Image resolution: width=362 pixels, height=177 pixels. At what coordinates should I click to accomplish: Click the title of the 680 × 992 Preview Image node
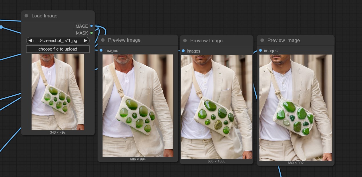pos(283,40)
